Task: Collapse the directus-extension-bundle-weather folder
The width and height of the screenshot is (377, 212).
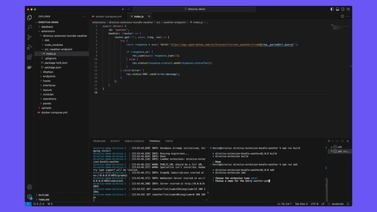Action: click(x=65, y=35)
